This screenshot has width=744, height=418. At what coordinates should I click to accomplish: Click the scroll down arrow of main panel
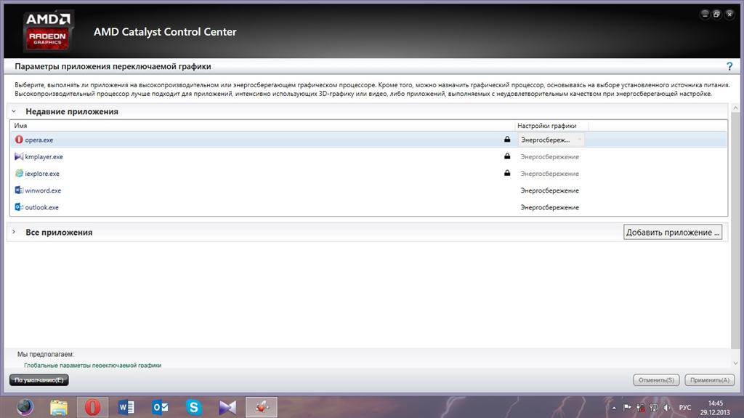point(735,363)
